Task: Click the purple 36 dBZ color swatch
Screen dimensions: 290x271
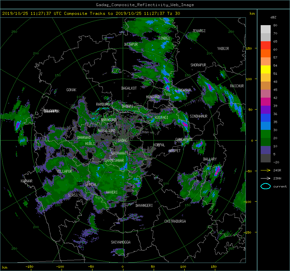Action: click(x=266, y=110)
